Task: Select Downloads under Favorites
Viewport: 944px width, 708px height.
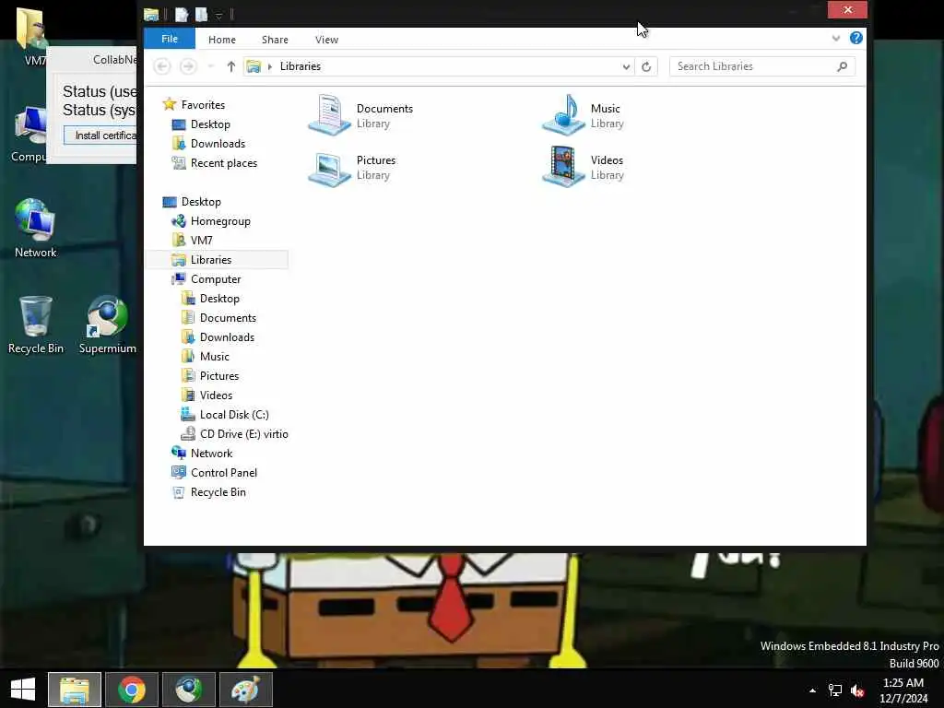Action: pyautogui.click(x=218, y=143)
